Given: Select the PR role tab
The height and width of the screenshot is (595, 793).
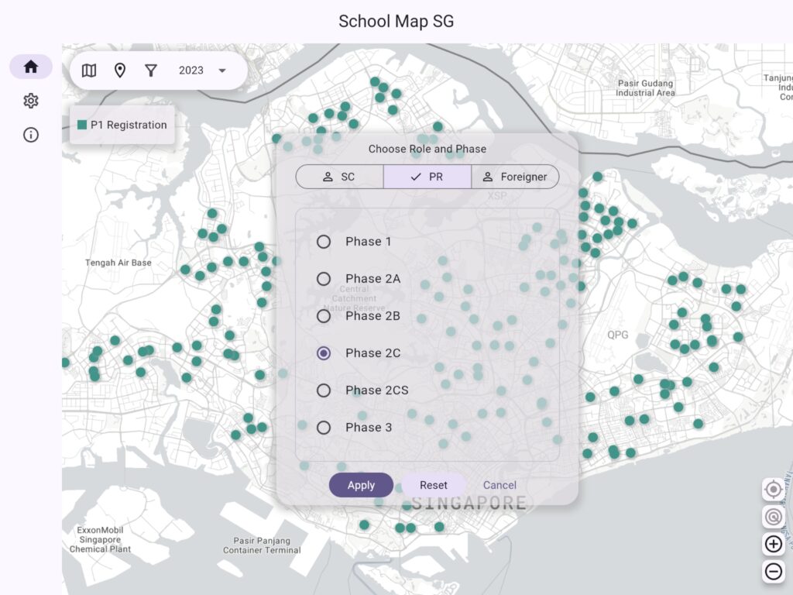Looking at the screenshot, I should 427,177.
